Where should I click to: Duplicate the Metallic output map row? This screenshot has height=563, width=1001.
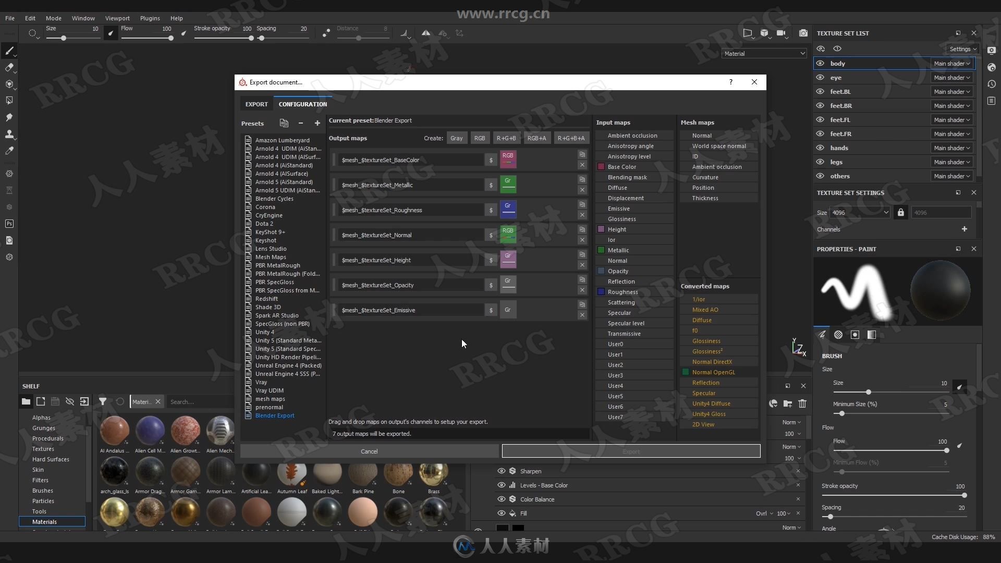coord(582,179)
